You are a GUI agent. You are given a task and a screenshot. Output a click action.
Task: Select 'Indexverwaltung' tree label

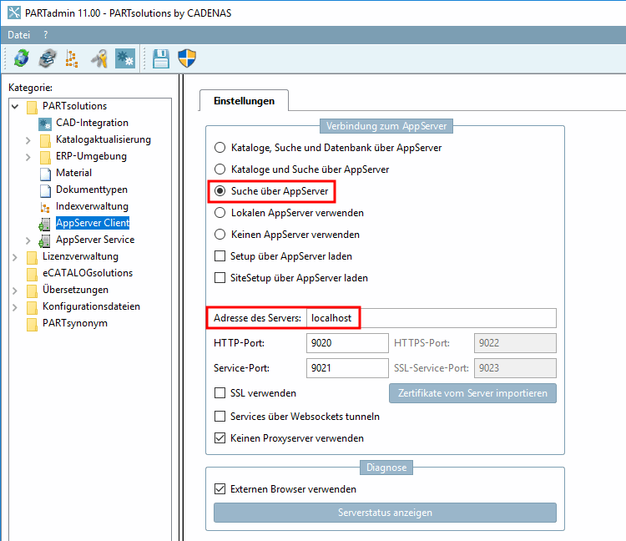tap(92, 206)
